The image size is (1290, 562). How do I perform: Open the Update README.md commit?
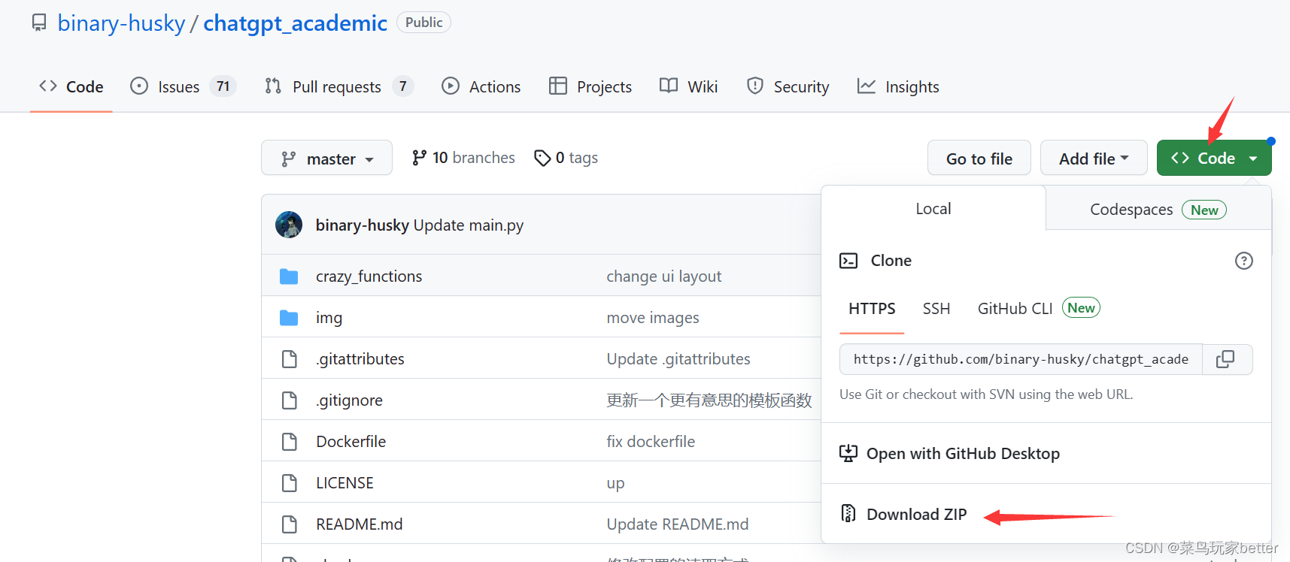click(678, 524)
